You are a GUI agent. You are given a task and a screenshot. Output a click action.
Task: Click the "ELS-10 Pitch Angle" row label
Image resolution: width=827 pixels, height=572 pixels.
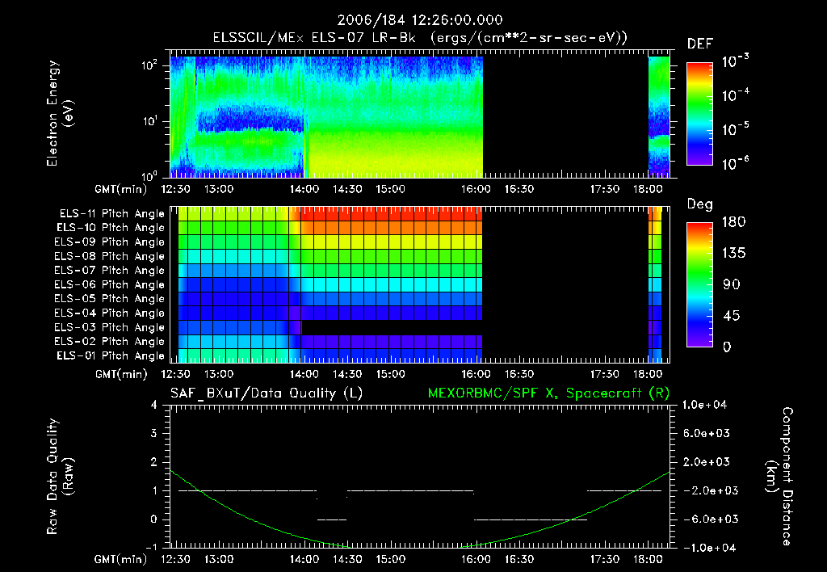click(x=111, y=228)
